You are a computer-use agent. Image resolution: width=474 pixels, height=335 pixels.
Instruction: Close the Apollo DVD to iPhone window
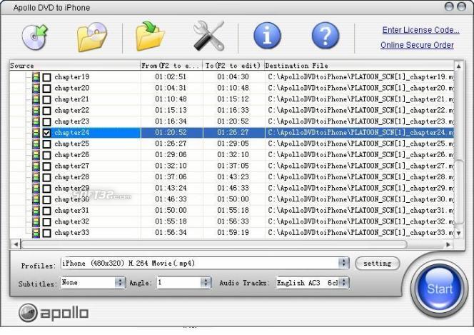tap(461, 6)
